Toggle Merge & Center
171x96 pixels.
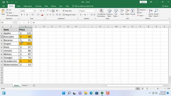point(69,15)
